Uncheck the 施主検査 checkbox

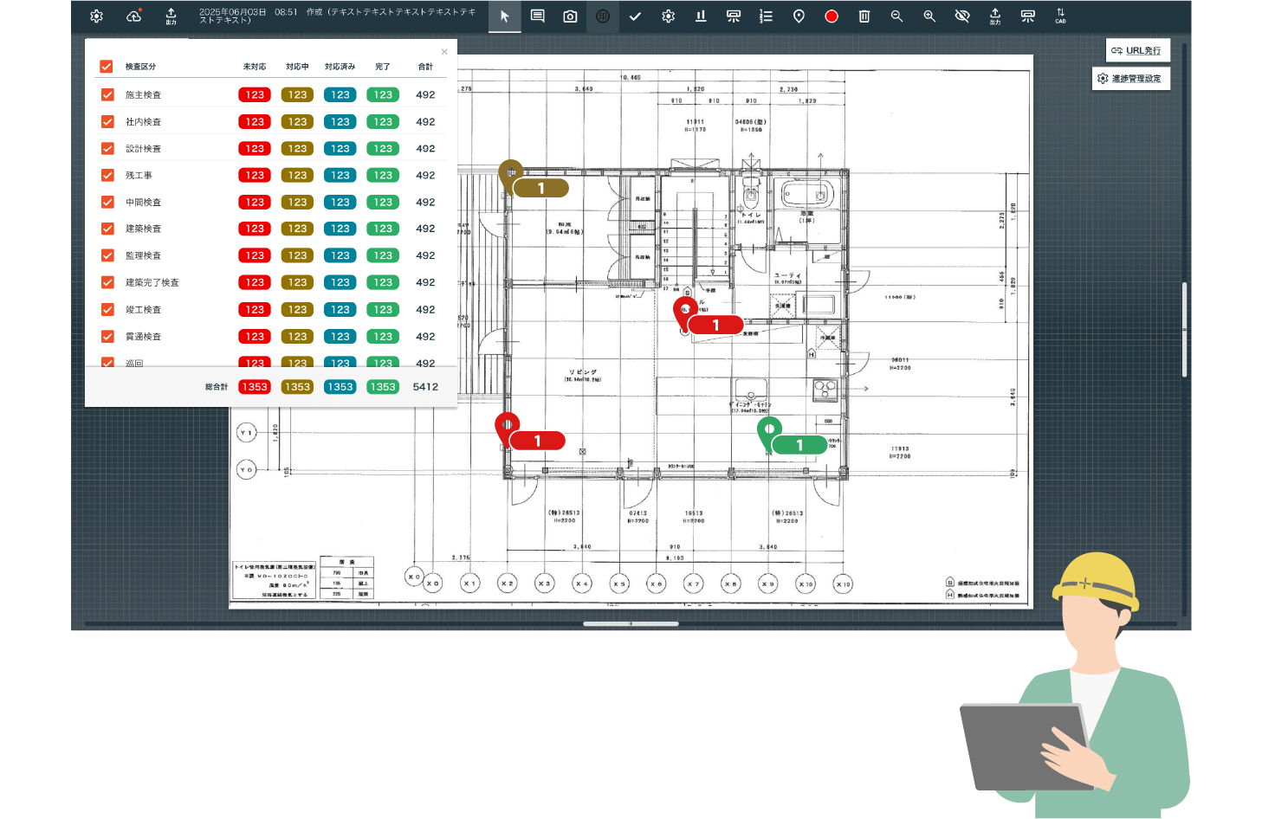pyautogui.click(x=107, y=95)
